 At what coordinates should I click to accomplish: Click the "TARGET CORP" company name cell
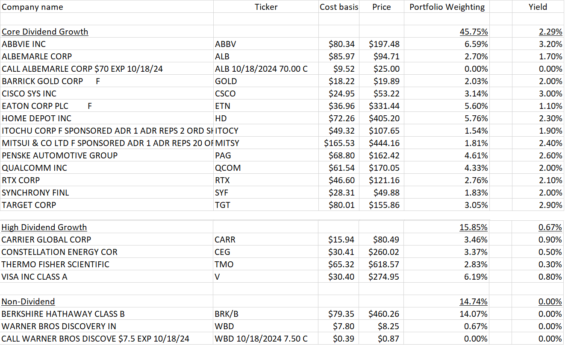[x=29, y=205]
